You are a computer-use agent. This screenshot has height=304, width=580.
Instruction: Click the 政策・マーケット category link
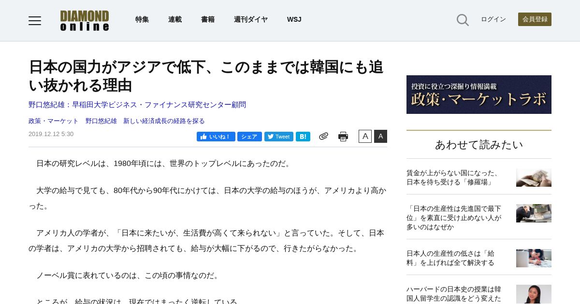54,121
